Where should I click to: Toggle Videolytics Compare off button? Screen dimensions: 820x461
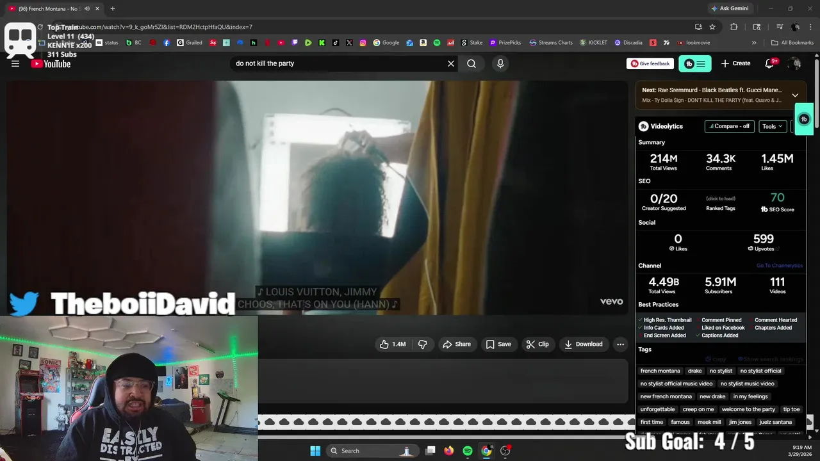click(730, 126)
